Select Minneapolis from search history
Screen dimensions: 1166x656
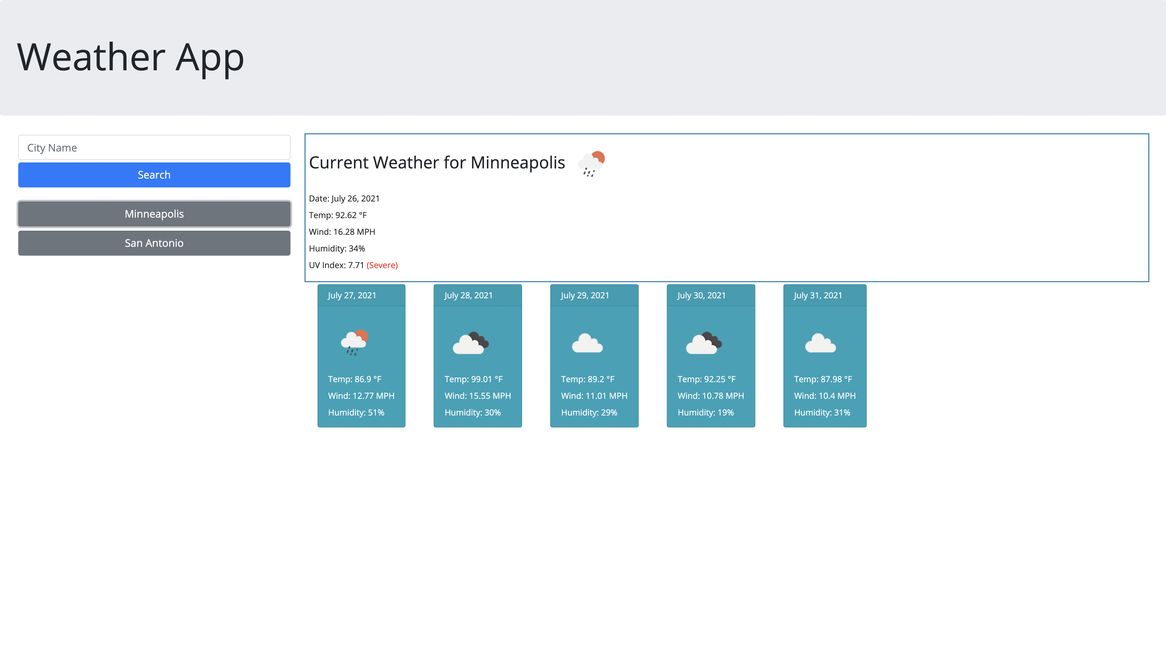coord(154,214)
